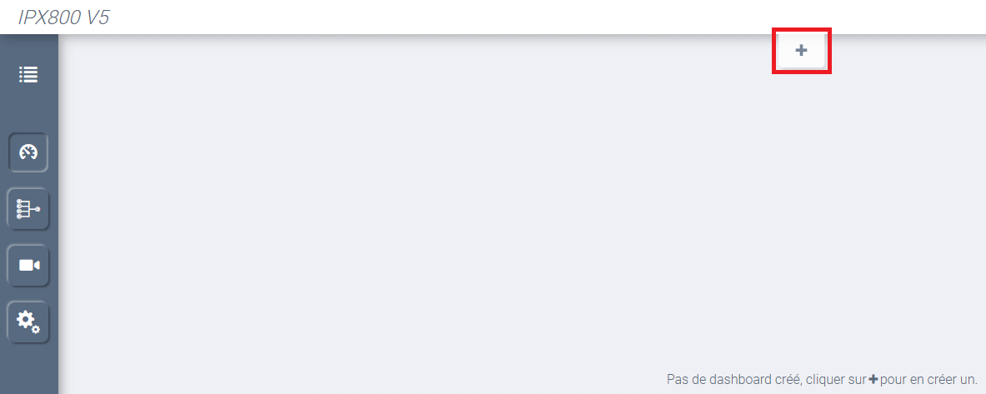Open the links tree diagram icon
The width and height of the screenshot is (986, 394).
(x=28, y=208)
